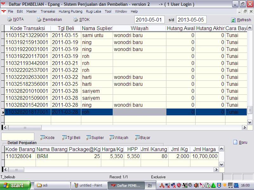
Task: Sort by Kode icon button
Action: (43, 137)
